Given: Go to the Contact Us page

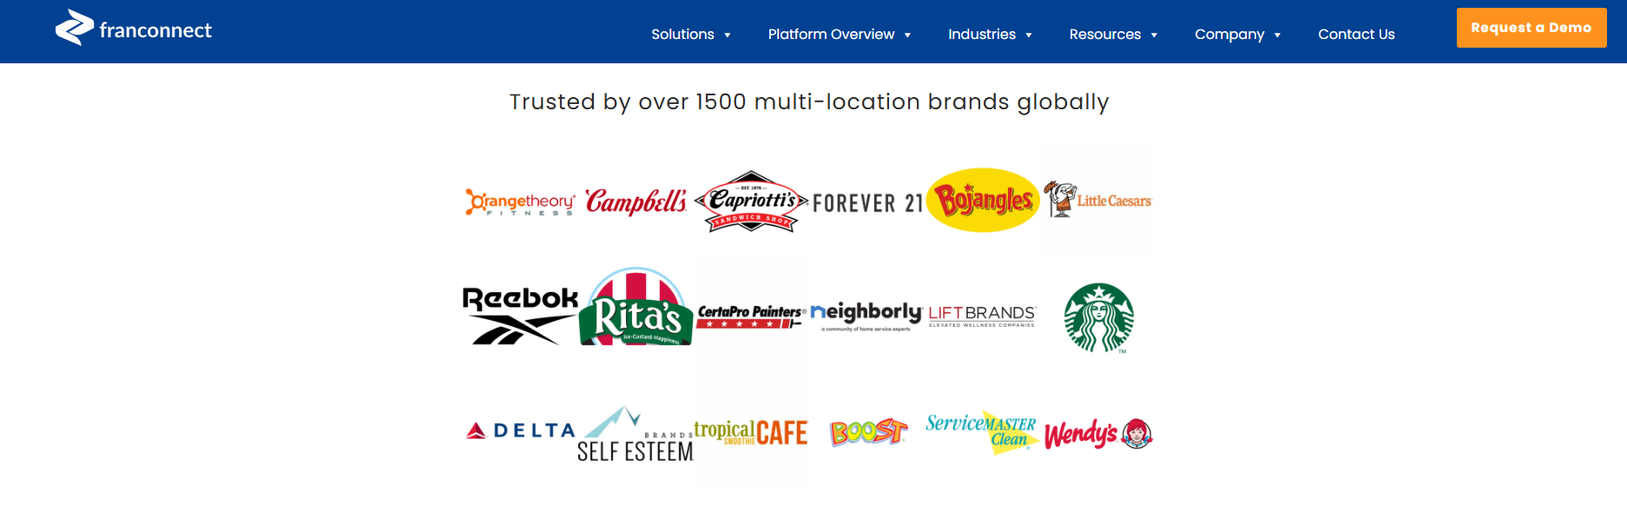Looking at the screenshot, I should (1356, 34).
